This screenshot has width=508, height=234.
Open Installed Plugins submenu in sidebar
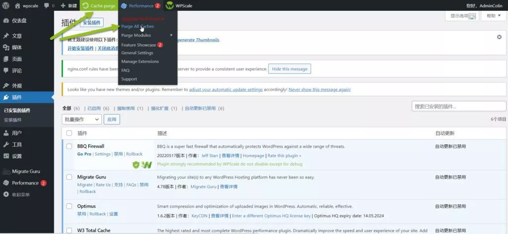[x=17, y=111]
